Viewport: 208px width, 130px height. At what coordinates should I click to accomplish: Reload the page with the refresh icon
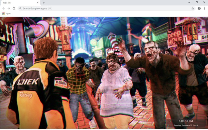pos(14,8)
